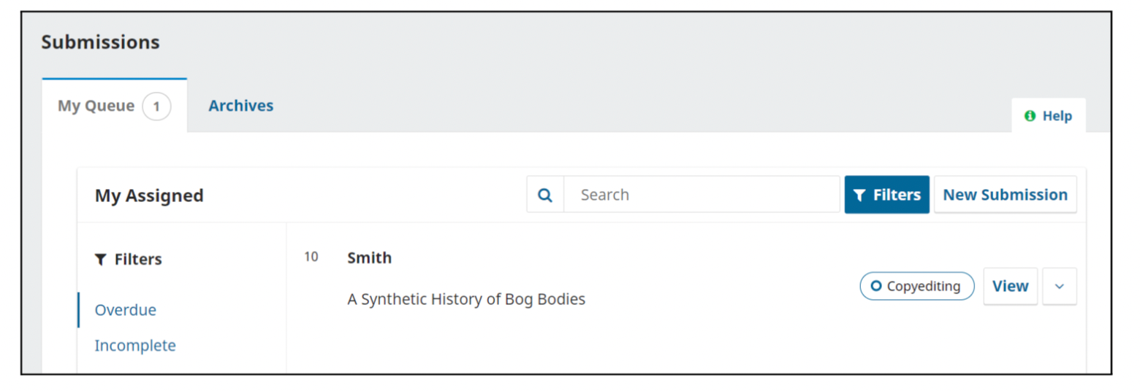Click the green info icon beside Help
The height and width of the screenshot is (391, 1140).
pyautogui.click(x=1030, y=116)
